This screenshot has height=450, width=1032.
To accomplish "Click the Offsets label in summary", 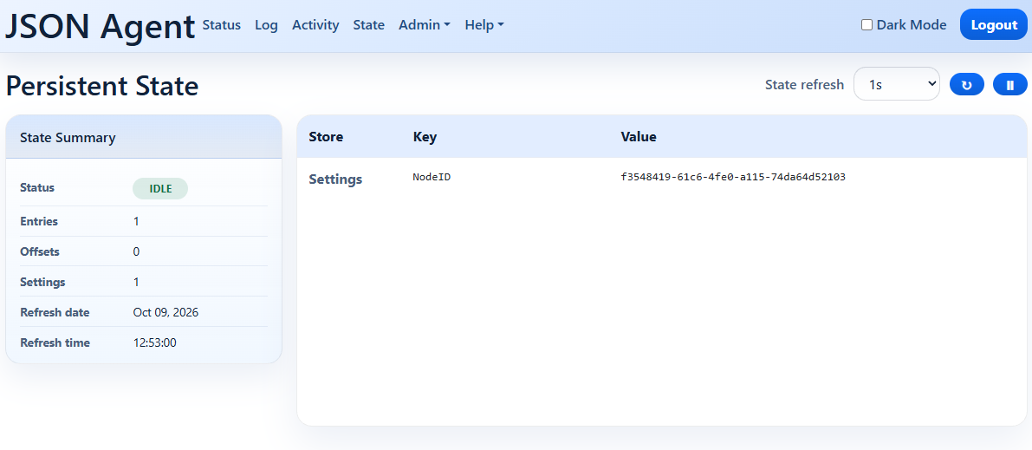I will tap(40, 251).
